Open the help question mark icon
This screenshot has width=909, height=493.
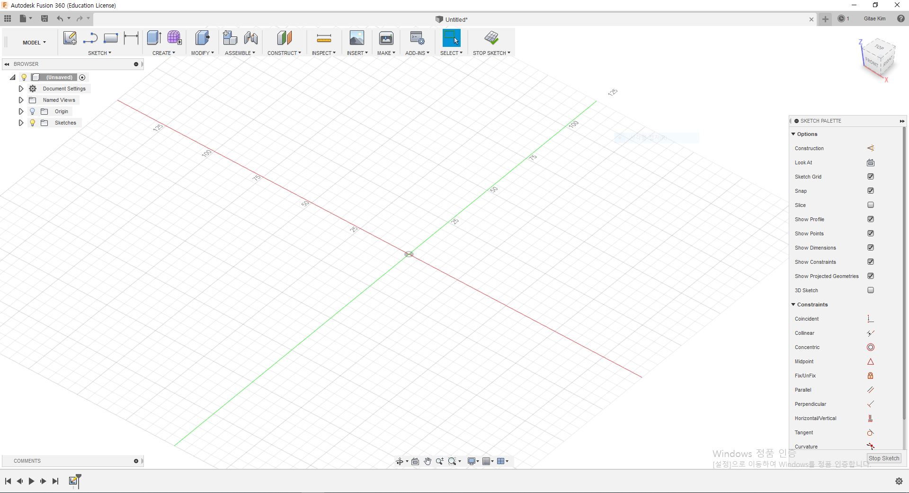point(901,18)
